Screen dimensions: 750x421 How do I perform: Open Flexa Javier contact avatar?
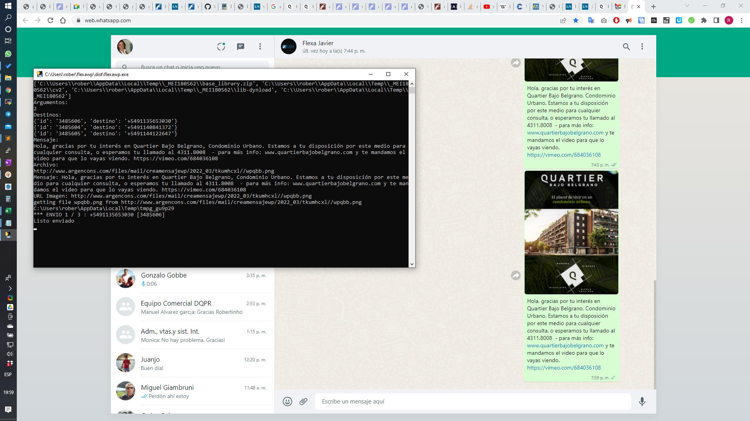[x=289, y=47]
